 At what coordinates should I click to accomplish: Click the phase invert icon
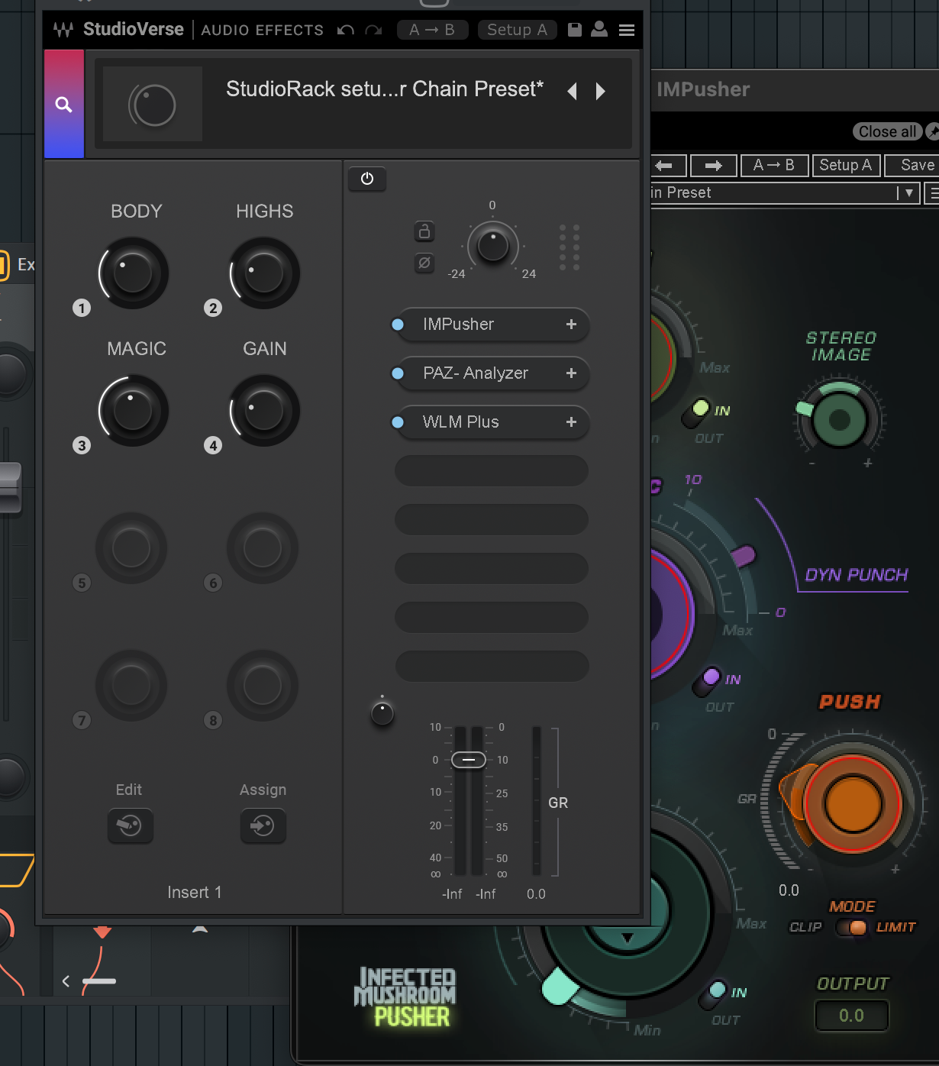tap(424, 263)
